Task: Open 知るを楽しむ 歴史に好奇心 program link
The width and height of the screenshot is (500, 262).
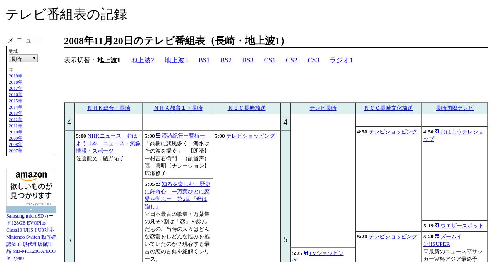Action: tap(177, 195)
